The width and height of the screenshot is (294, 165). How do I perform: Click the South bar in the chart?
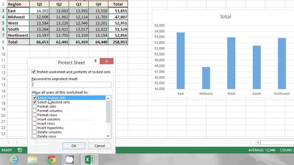[x=256, y=67]
